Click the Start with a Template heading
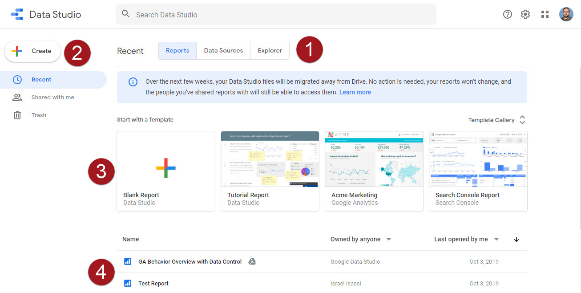 tap(145, 119)
